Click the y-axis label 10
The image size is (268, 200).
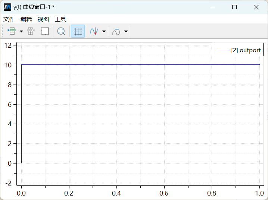click(8, 65)
